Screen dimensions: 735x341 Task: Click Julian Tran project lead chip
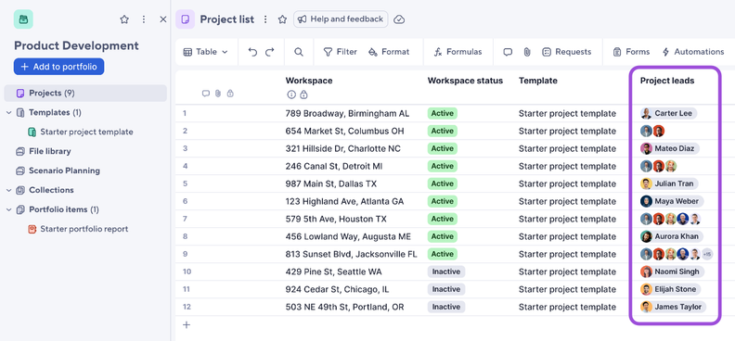[669, 183]
